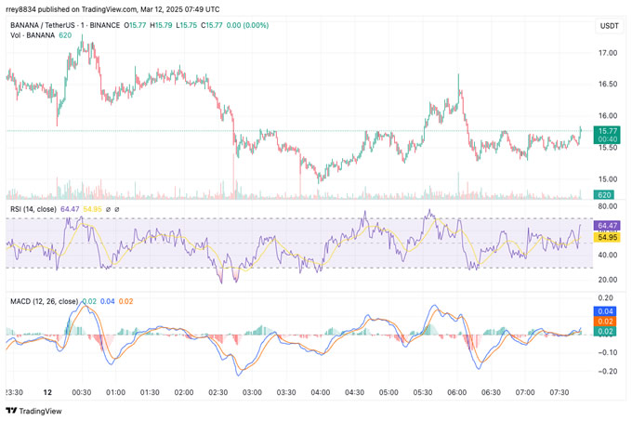Select the MACD (12, 26, close) legend

tap(43, 301)
